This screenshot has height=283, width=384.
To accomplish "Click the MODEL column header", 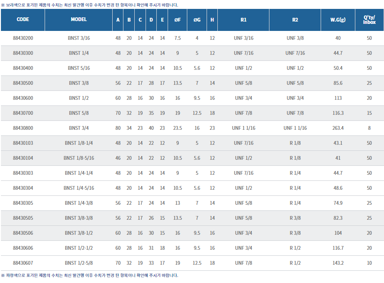I will coord(79,20).
